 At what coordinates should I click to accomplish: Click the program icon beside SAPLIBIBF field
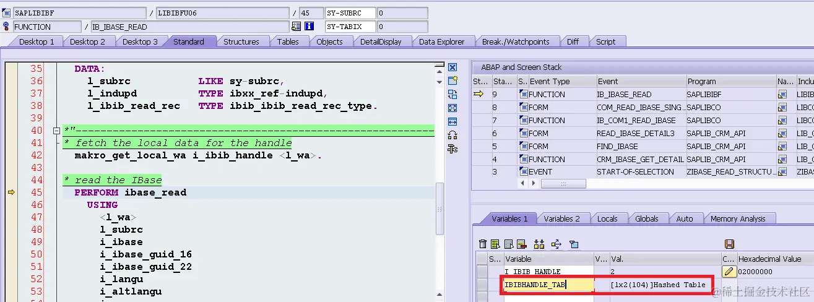click(x=6, y=13)
